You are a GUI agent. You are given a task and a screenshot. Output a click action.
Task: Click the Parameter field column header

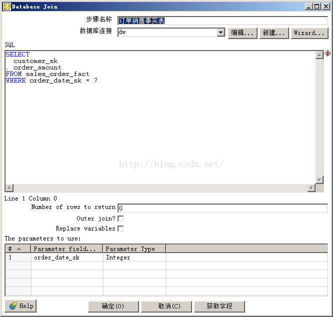[67, 248]
